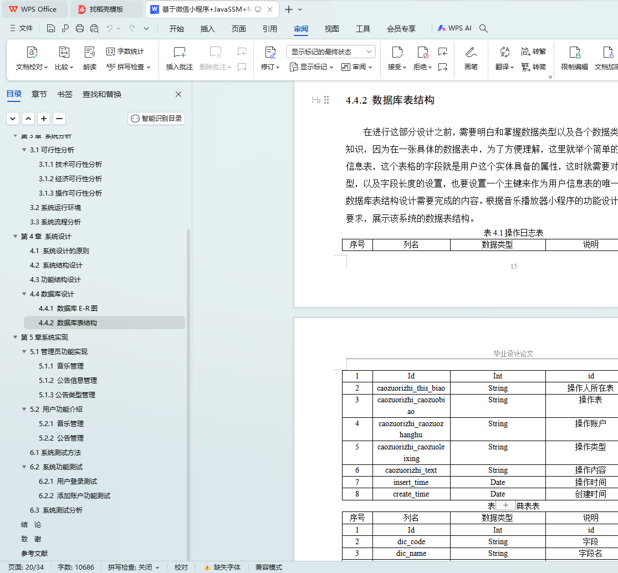Click the search magnifier icon in menu bar
This screenshot has height=573, width=618.
tap(484, 28)
